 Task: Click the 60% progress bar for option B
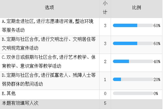click(x=133, y=43)
